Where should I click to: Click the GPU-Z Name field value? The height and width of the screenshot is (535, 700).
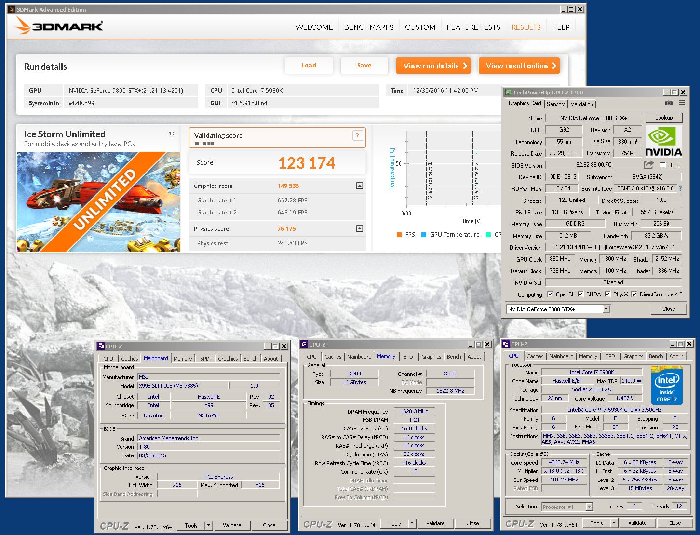tap(593, 118)
